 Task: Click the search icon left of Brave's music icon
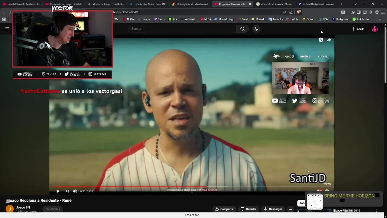pos(343,12)
